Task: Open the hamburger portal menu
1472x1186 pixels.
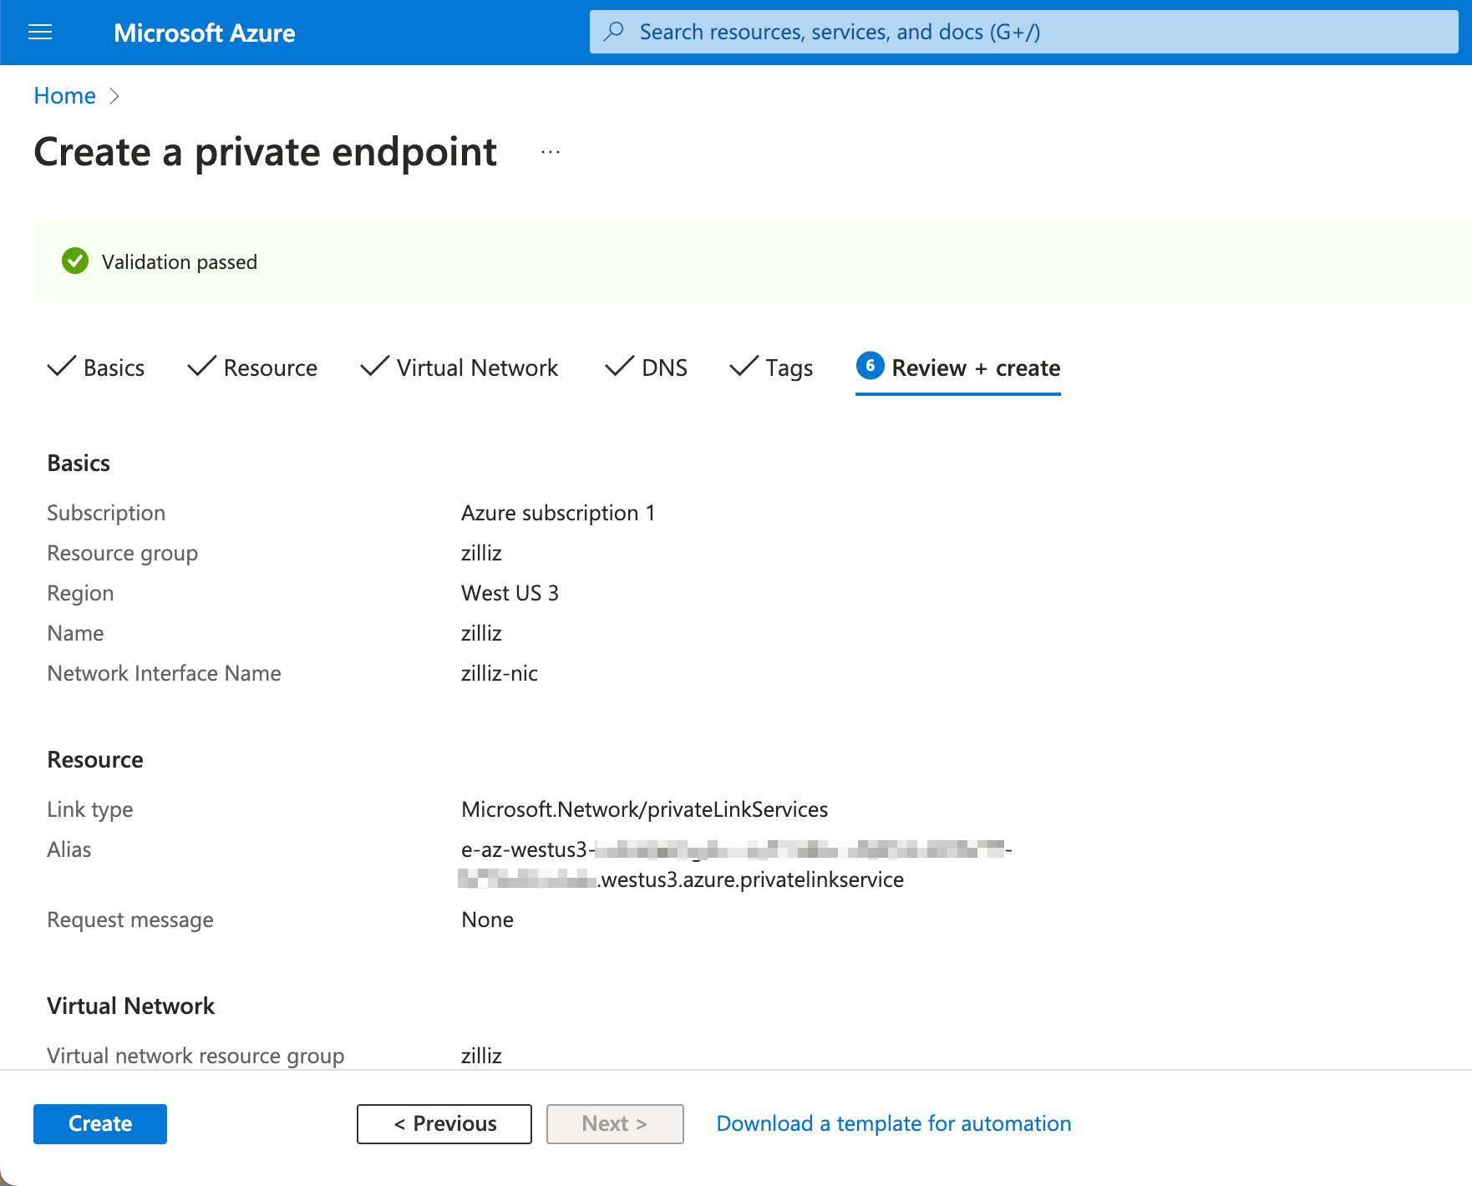Action: pos(40,33)
